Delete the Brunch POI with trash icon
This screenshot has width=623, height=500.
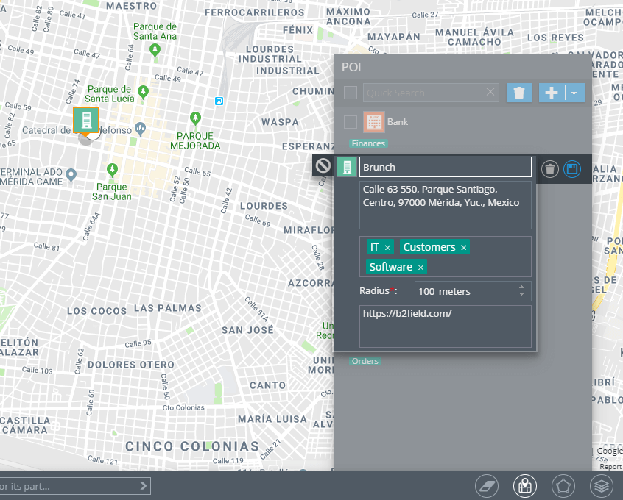550,169
